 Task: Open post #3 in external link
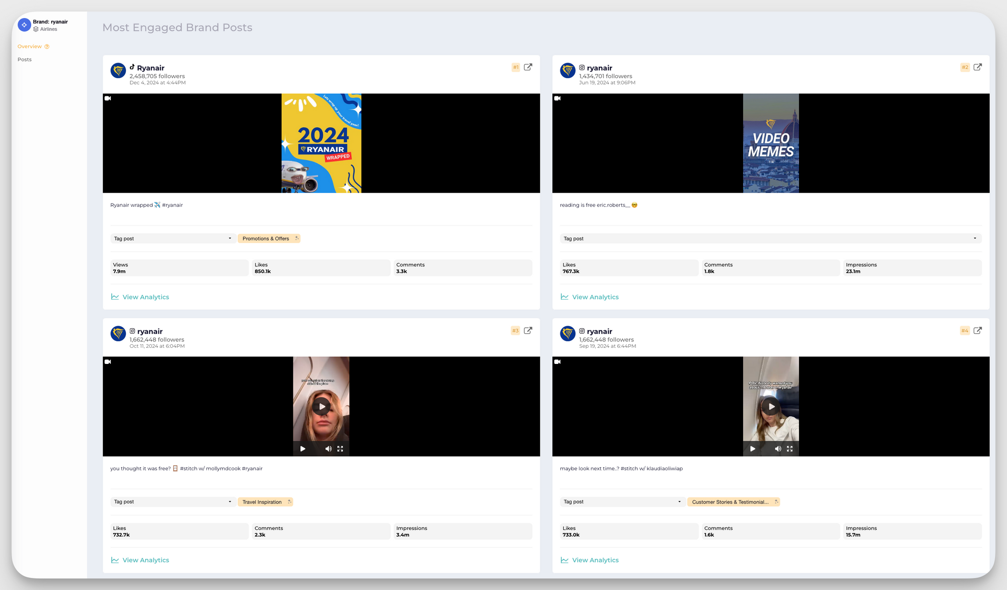click(x=528, y=331)
